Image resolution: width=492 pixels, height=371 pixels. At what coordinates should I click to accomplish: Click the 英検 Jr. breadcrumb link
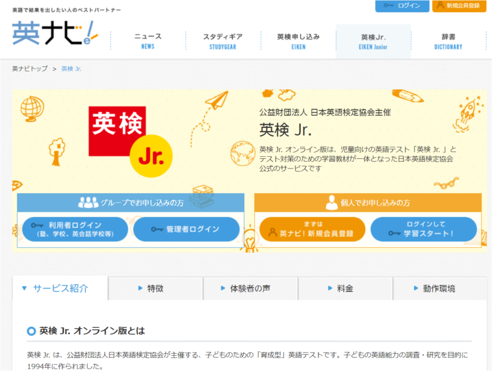(71, 68)
